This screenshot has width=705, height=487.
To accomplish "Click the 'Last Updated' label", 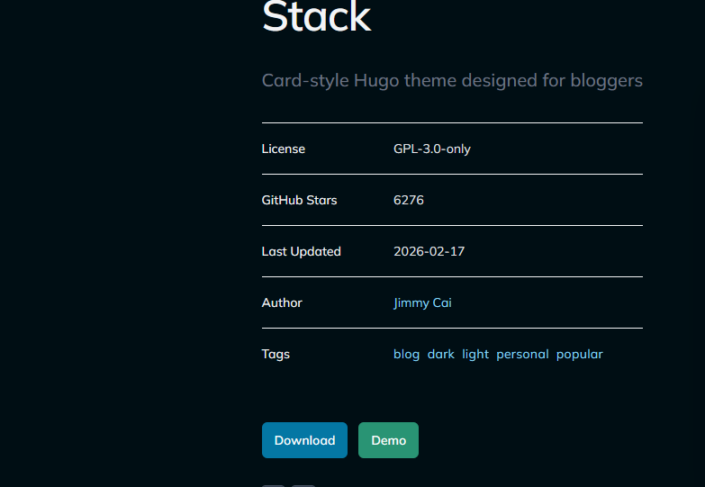I will pyautogui.click(x=301, y=251).
